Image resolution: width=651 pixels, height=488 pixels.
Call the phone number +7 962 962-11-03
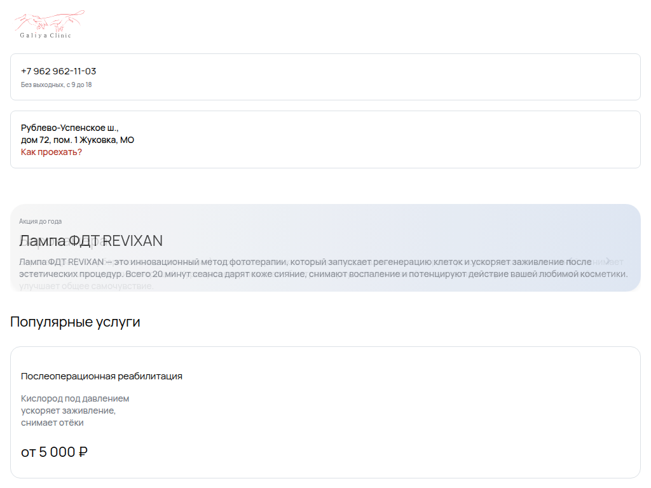[58, 71]
